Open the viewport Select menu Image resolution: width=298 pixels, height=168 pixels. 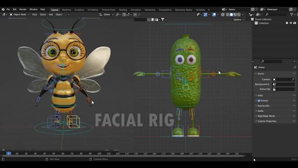pyautogui.click(x=43, y=14)
